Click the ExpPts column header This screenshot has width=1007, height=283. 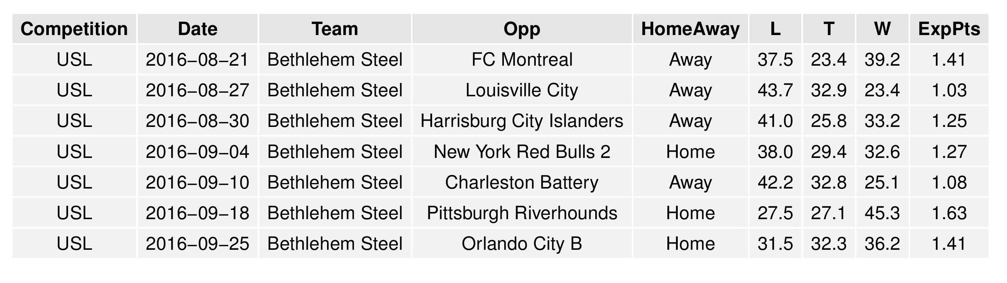click(949, 29)
